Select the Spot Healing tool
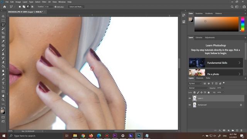This screenshot has height=139, width=247. pos(3,46)
